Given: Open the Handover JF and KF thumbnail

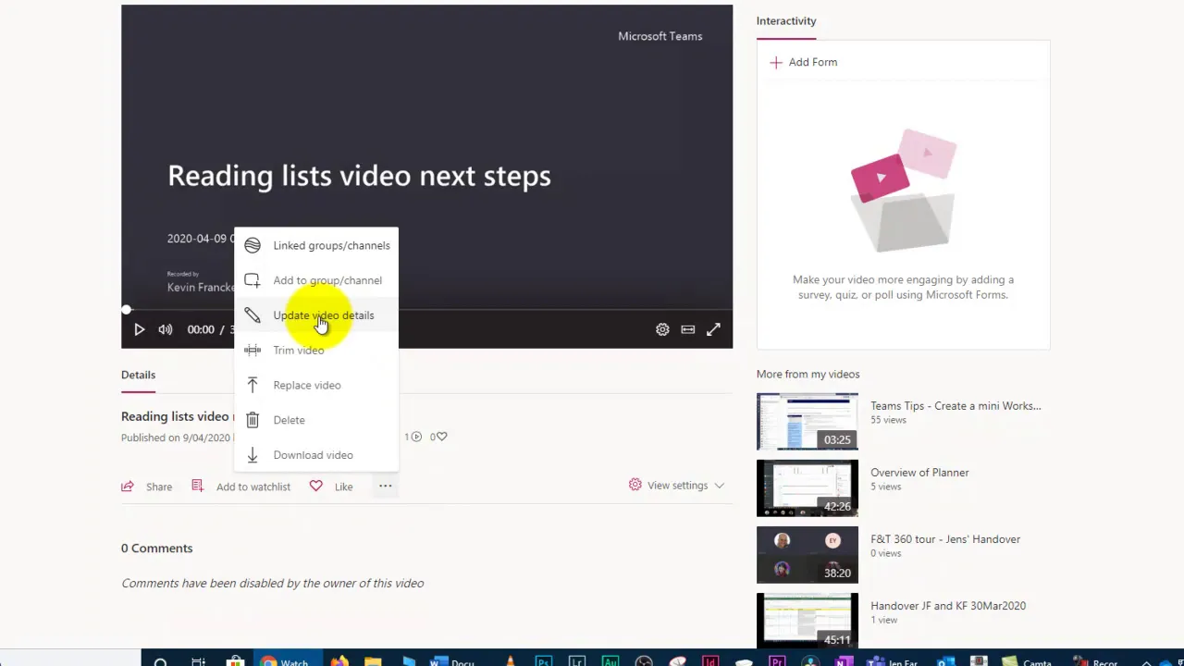Looking at the screenshot, I should click(808, 620).
